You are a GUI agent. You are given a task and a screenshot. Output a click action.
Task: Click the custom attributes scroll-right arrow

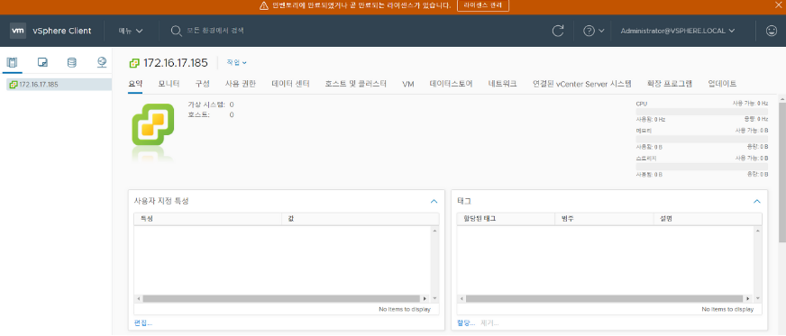pyautogui.click(x=425, y=298)
